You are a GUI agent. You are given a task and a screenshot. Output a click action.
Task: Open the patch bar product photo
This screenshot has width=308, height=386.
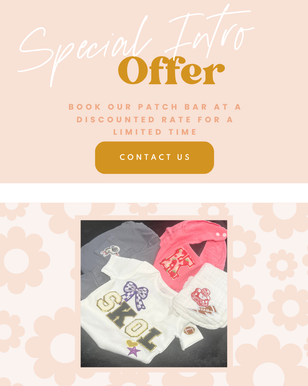[154, 293]
